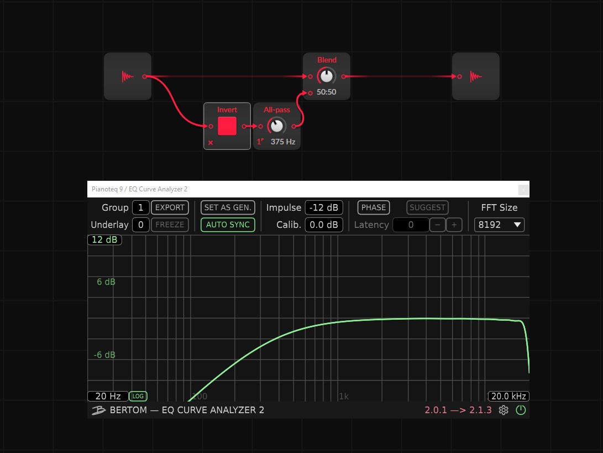Click the Group number field

pos(141,207)
